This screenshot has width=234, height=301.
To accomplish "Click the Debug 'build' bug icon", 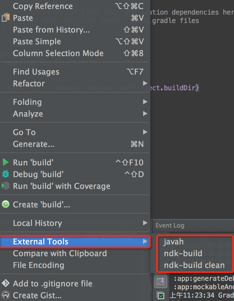I will [6, 174].
